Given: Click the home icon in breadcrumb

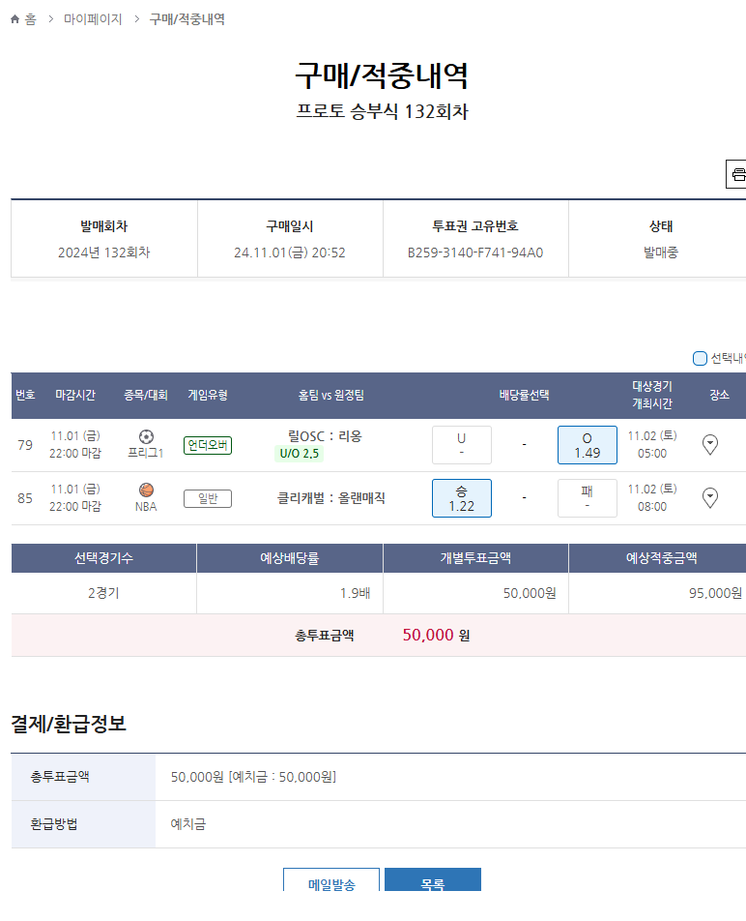Looking at the screenshot, I should 14,19.
